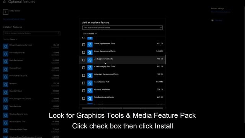Check the MSIX Packaging Tool Driver box

(83, 68)
